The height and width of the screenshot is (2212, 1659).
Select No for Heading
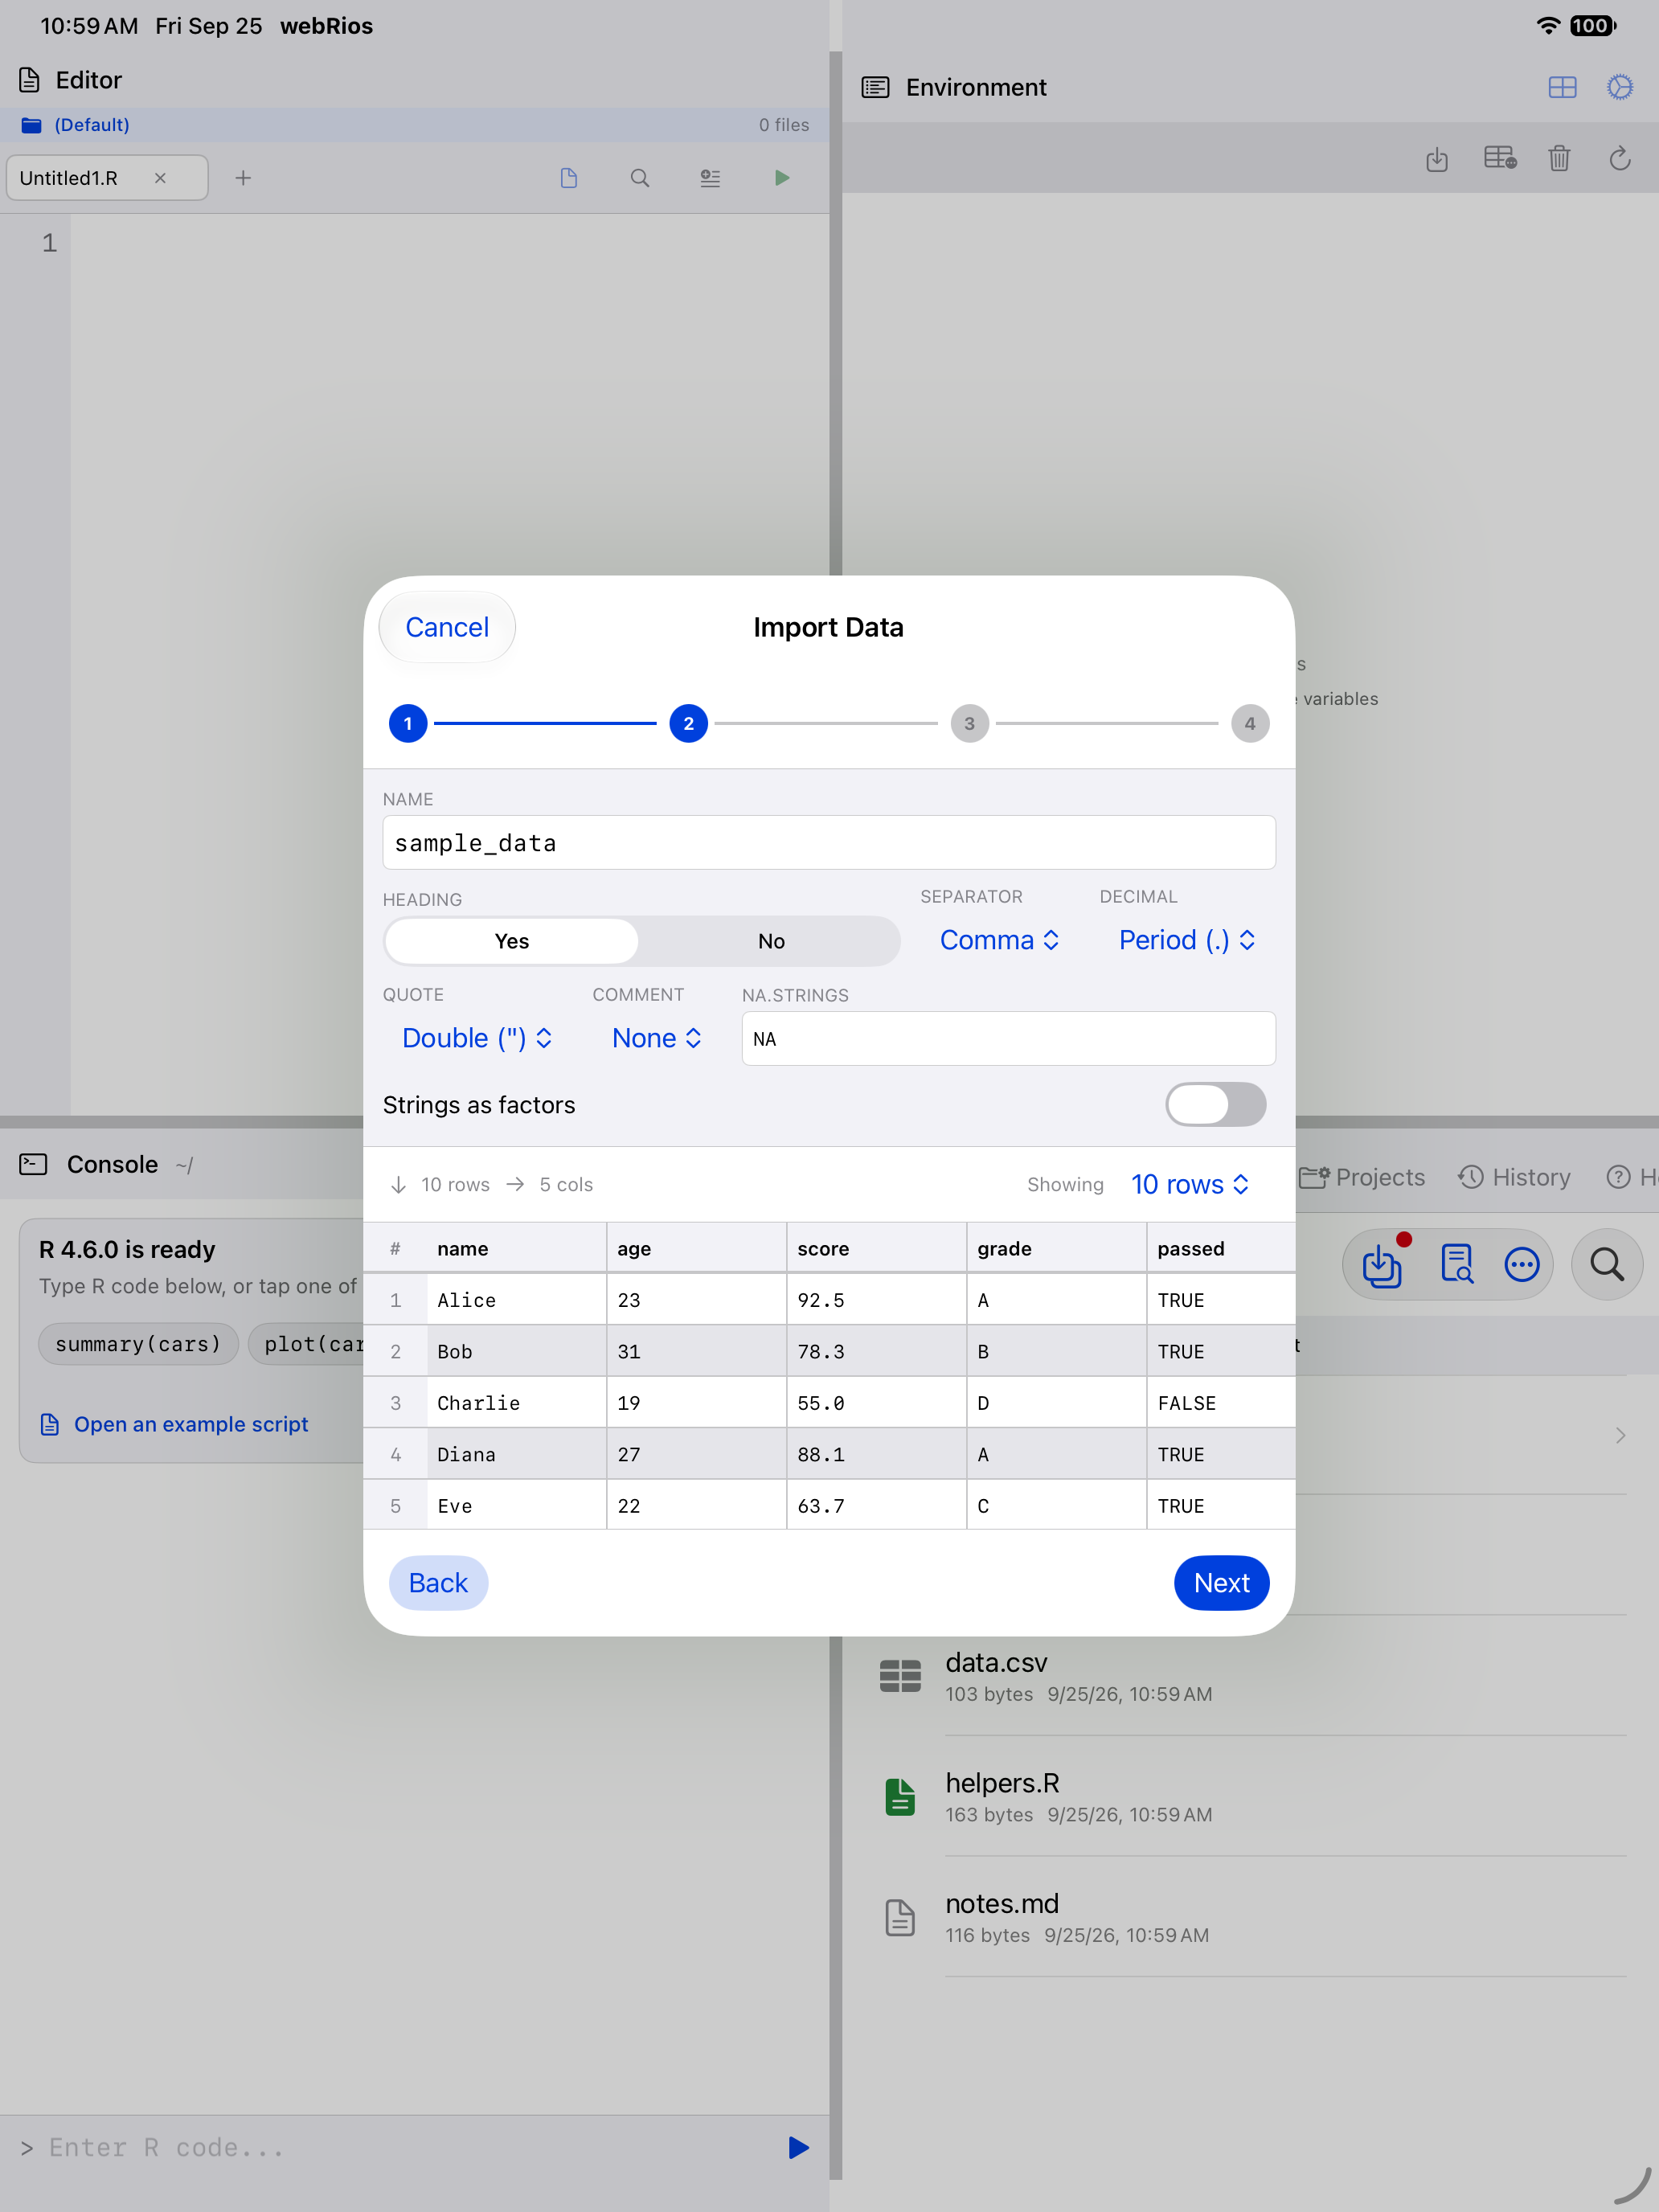(x=770, y=941)
